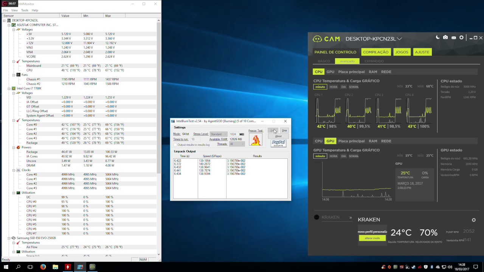The height and width of the screenshot is (272, 484).
Task: Open the Stress Level 'Standard' dropdown
Action: pos(219,134)
